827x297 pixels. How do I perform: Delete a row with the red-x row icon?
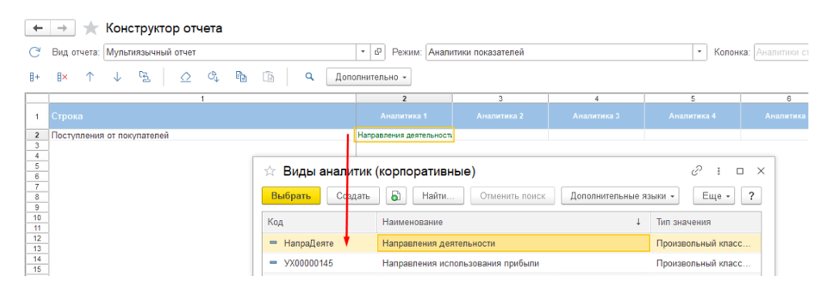[x=62, y=77]
